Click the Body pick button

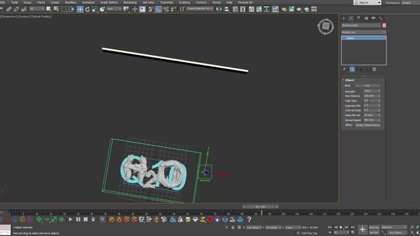click(367, 86)
